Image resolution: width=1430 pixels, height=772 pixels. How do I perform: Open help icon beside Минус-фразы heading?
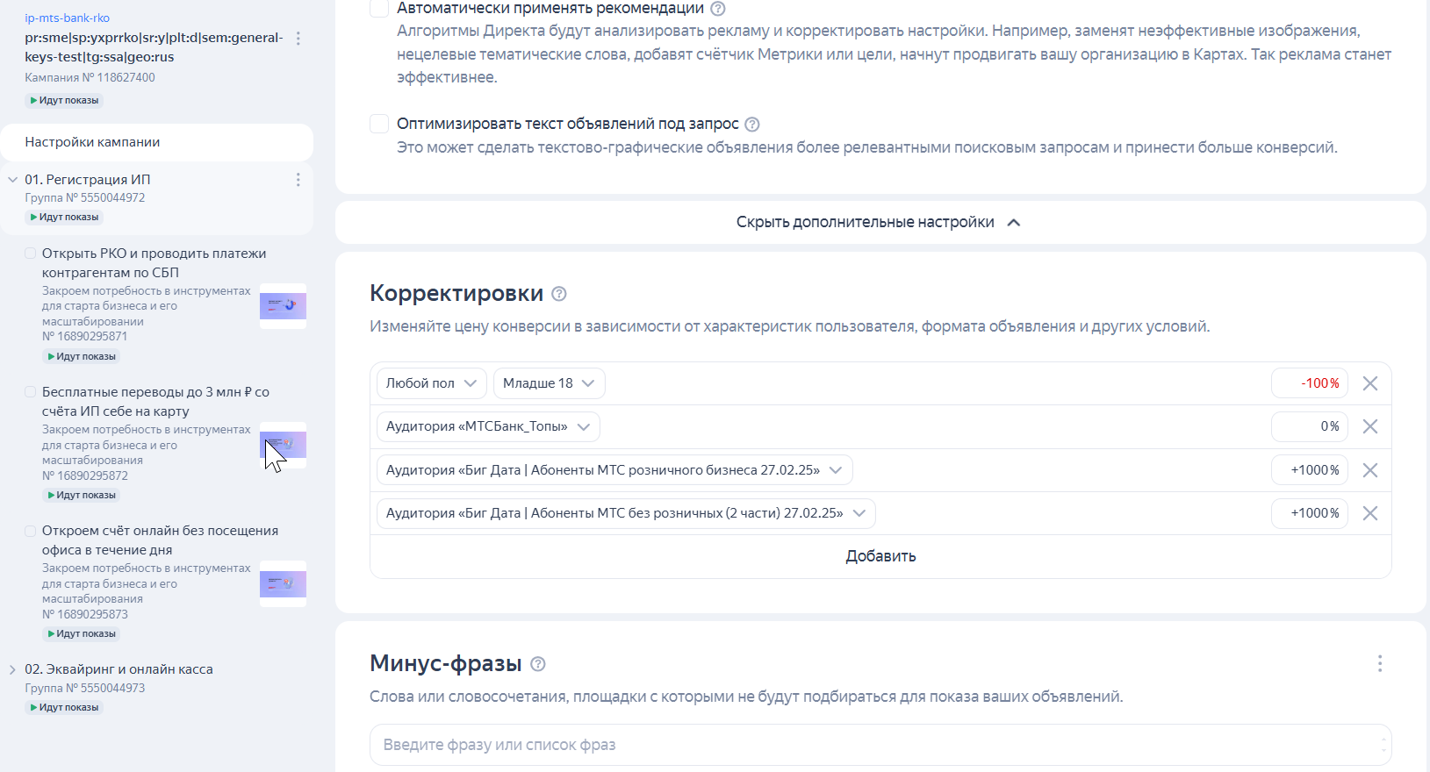(x=538, y=664)
